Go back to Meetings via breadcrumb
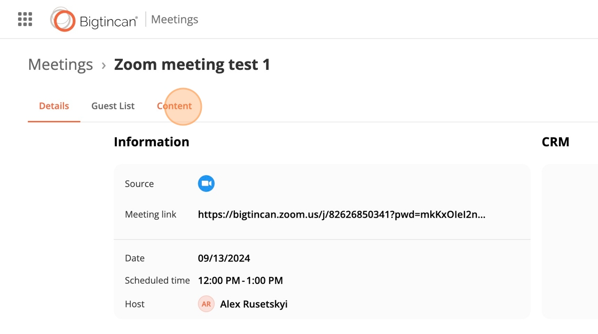This screenshot has width=598, height=334. tap(60, 65)
